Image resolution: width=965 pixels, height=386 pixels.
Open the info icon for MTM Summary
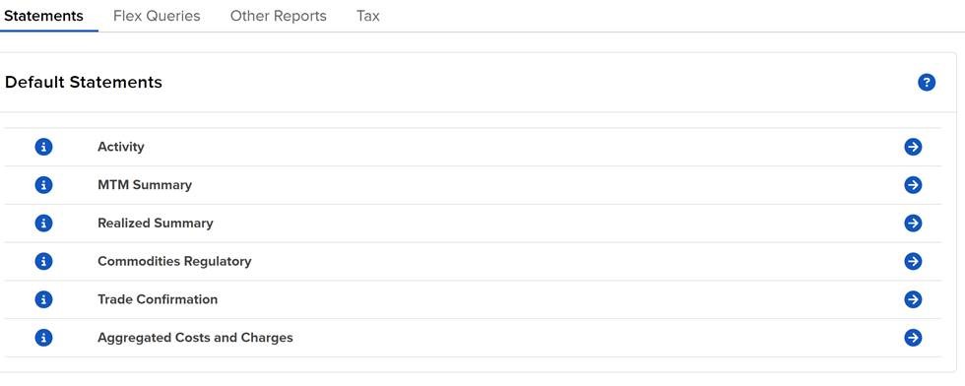coord(43,185)
